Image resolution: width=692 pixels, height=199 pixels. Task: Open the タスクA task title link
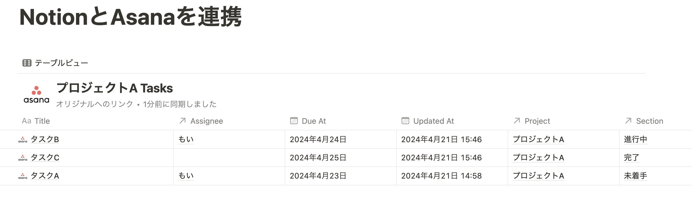pos(45,176)
